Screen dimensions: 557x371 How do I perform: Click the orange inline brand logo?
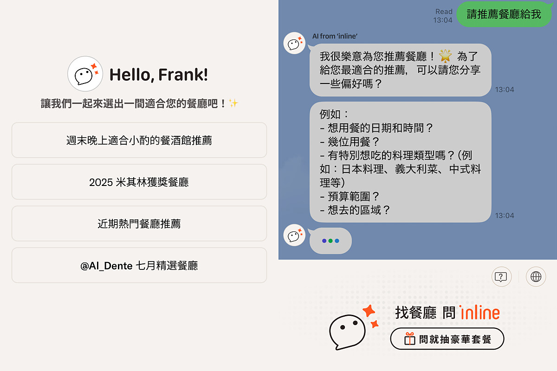[x=479, y=313]
